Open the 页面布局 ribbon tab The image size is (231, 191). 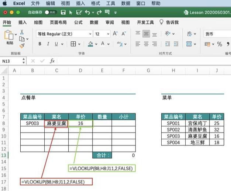[58, 22]
